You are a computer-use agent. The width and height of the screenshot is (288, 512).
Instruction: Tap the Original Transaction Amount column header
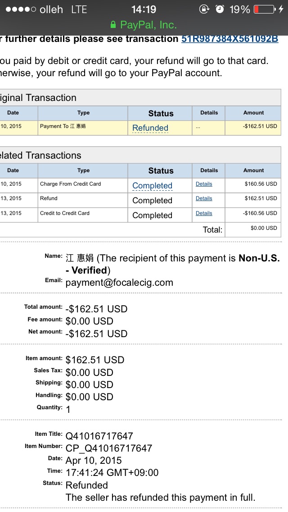click(x=253, y=113)
